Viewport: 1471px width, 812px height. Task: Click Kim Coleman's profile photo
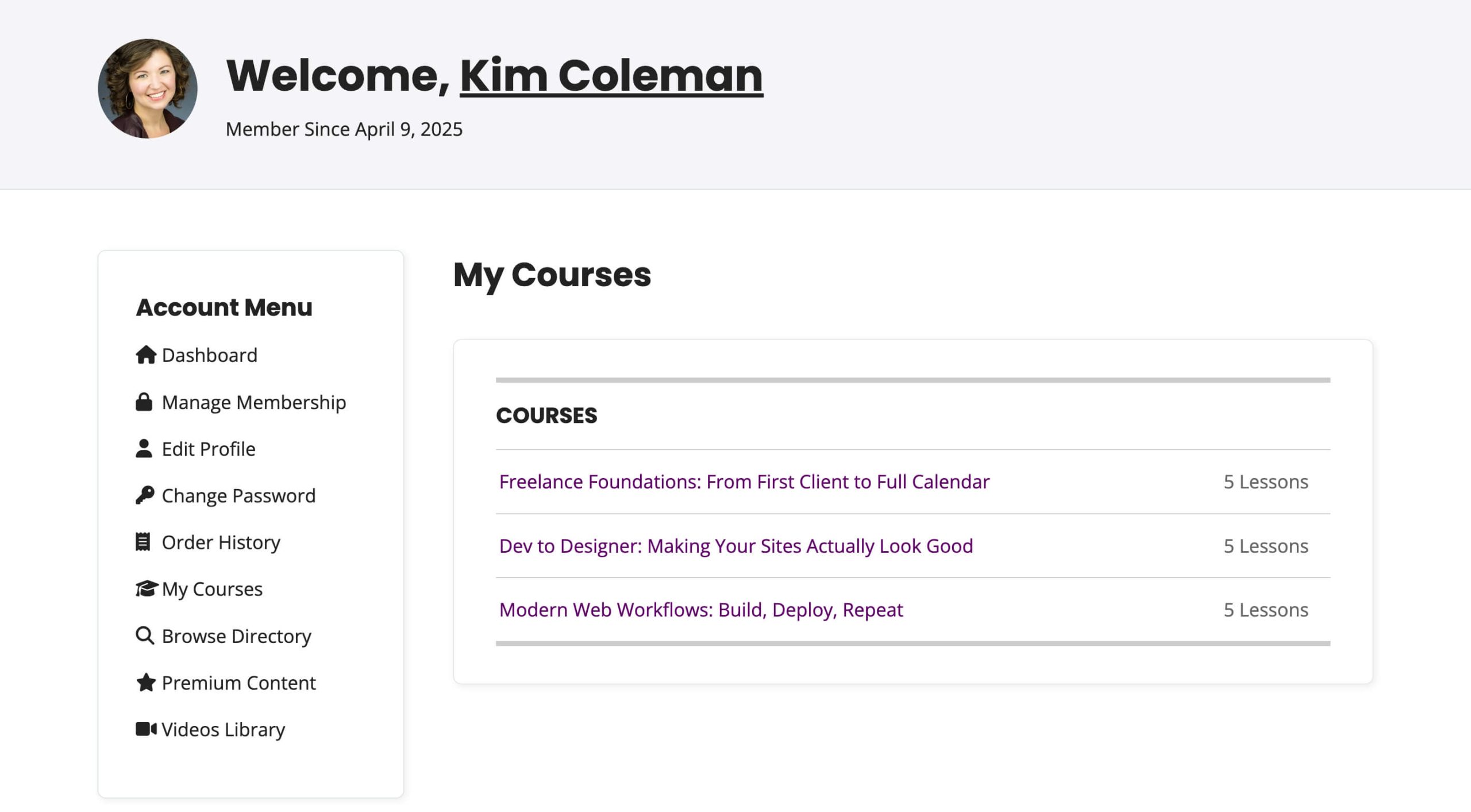click(147, 92)
